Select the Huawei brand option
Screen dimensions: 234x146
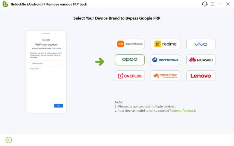[x=201, y=60]
